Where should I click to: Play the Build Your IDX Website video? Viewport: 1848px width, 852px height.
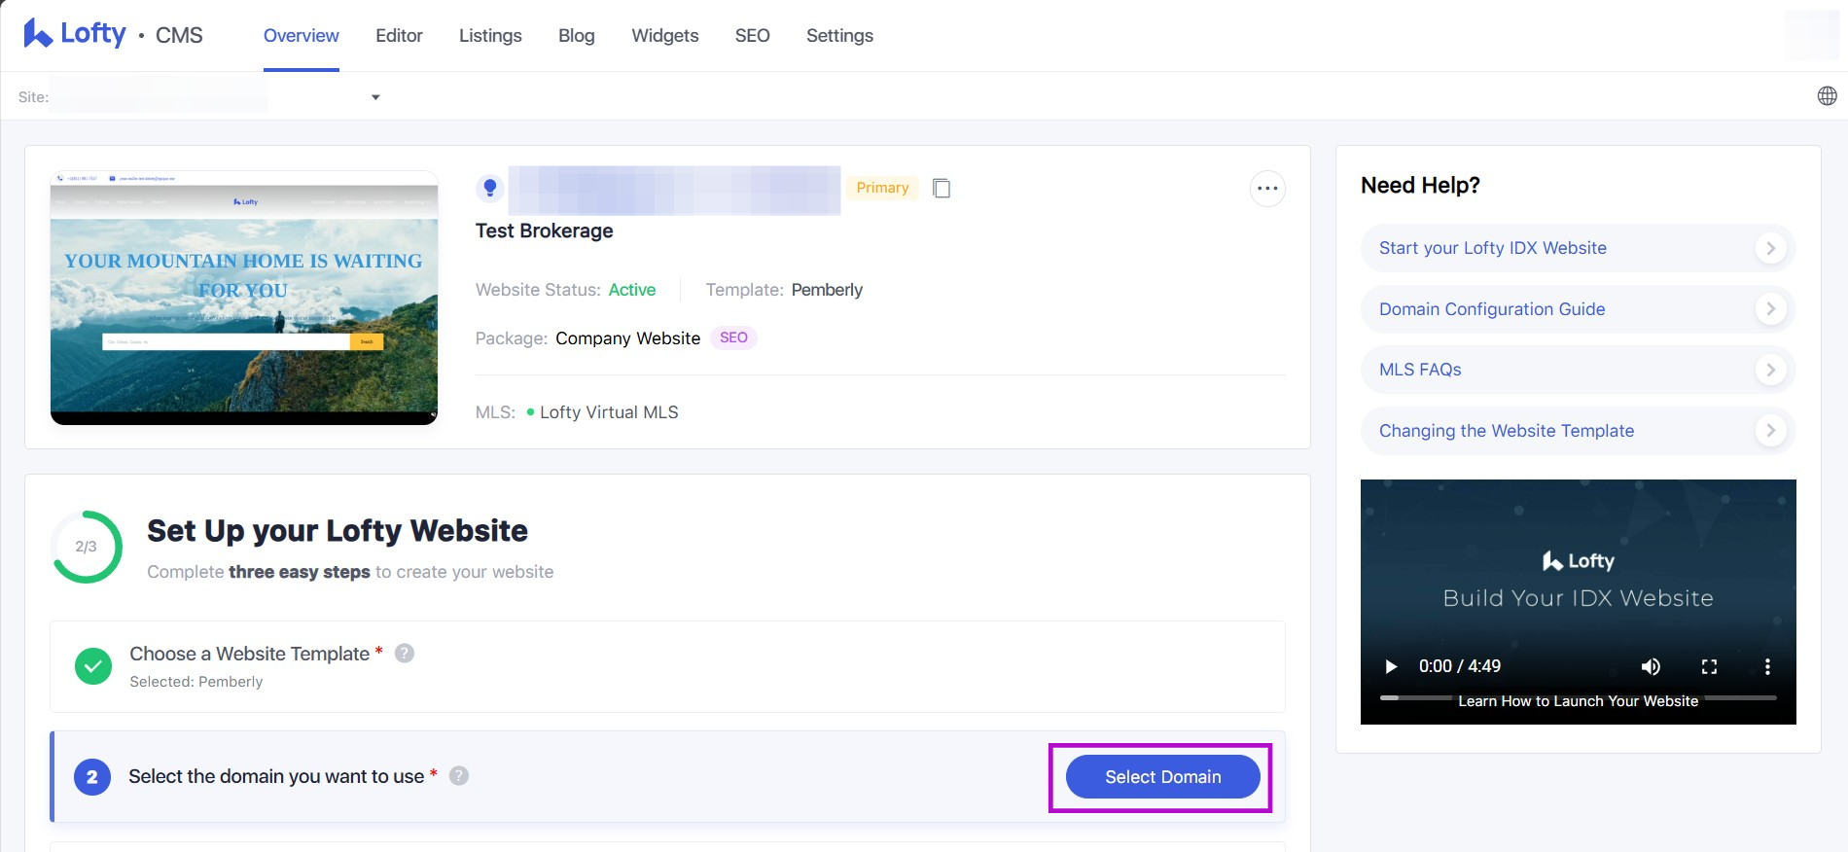click(x=1391, y=666)
